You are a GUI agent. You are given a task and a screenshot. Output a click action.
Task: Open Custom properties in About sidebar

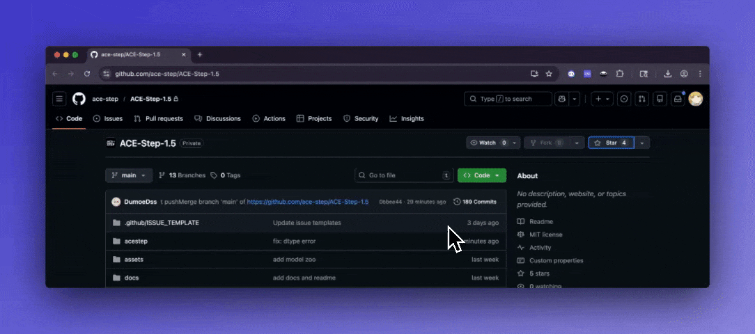pos(550,260)
